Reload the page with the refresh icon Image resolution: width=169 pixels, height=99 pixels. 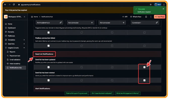pyautogui.click(x=14, y=5)
